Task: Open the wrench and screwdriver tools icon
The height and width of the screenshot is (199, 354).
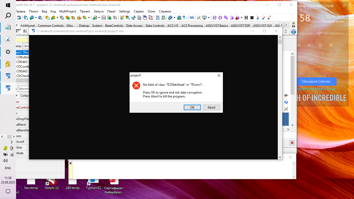Action: [x=286, y=109]
